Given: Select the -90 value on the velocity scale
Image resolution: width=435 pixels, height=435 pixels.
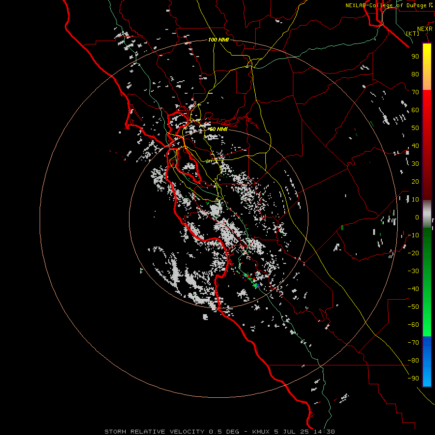Looking at the screenshot, I should point(413,378).
